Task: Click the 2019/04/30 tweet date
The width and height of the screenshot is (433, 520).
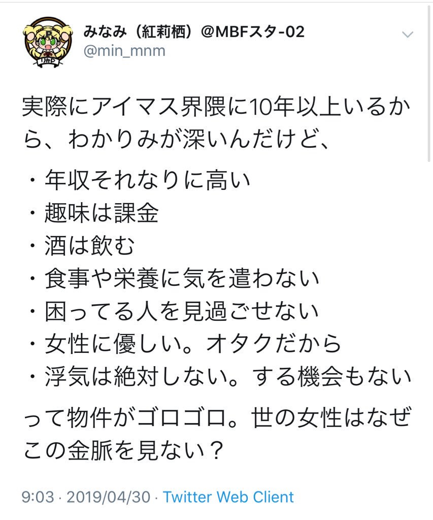Action: pyautogui.click(x=109, y=497)
